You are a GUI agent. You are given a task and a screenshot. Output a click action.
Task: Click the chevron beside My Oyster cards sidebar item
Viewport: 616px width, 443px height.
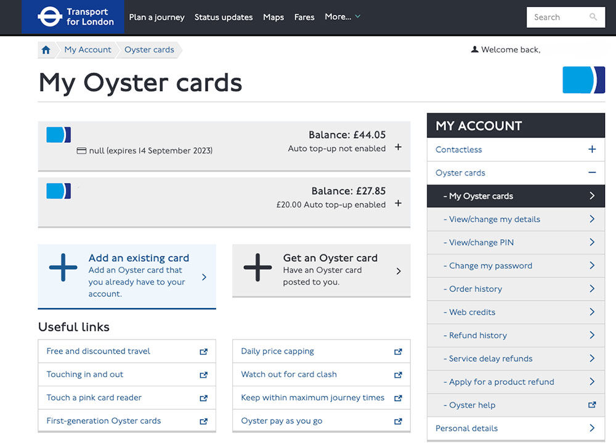point(592,195)
